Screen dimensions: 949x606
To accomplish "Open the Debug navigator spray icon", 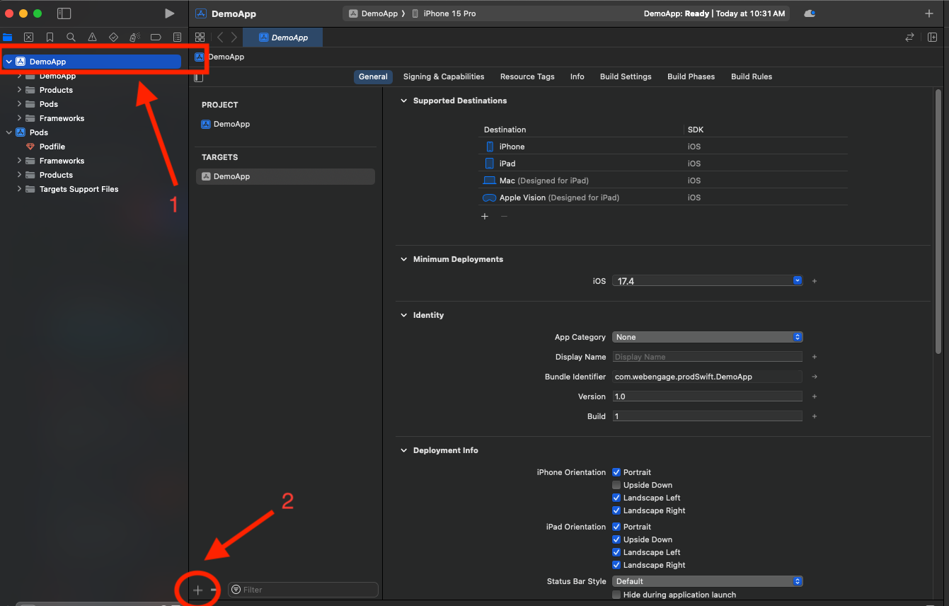I will pos(134,38).
